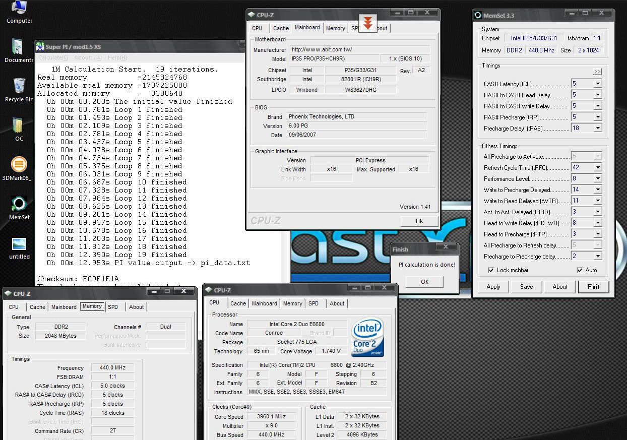Click the BIOS Date 09/06/2007 field
This screenshot has width=627, height=440.
pos(357,135)
